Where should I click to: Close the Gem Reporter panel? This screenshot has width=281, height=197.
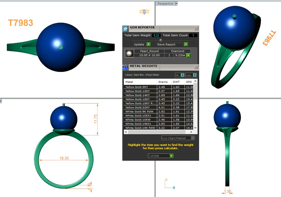[x=196, y=29]
